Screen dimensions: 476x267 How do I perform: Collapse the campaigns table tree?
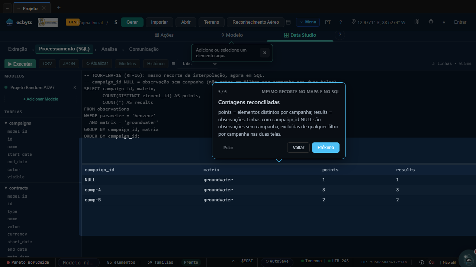click(18, 123)
